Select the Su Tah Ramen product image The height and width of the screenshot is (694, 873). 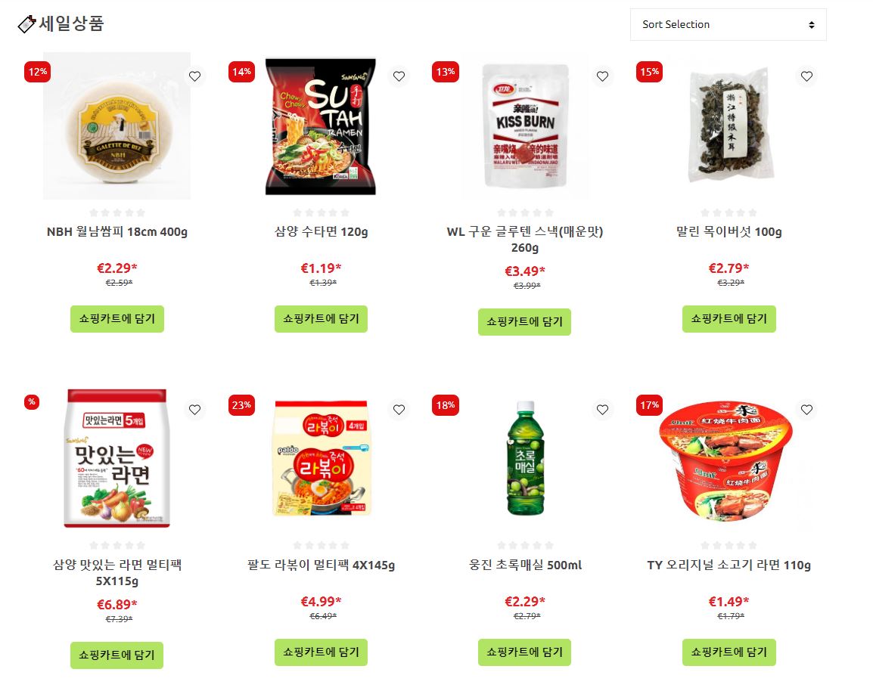point(321,126)
